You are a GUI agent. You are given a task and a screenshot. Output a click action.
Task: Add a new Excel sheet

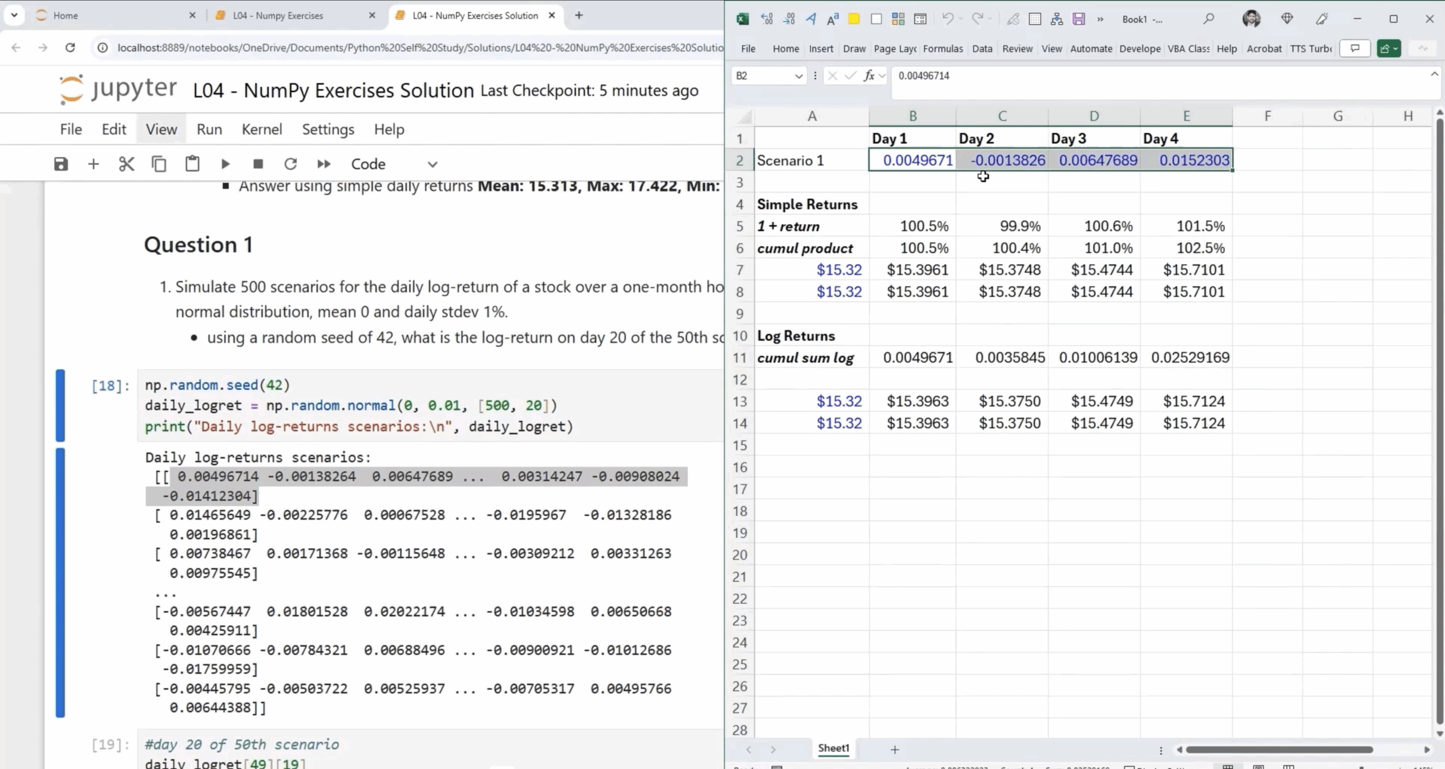895,750
